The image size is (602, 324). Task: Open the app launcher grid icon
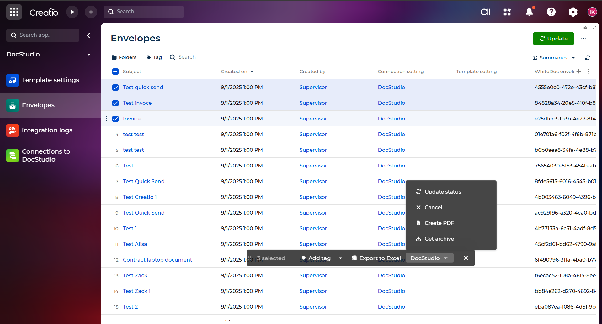14,12
